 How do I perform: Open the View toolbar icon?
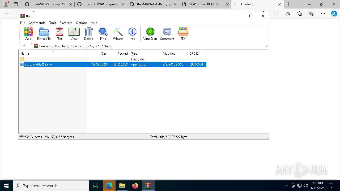tap(74, 34)
